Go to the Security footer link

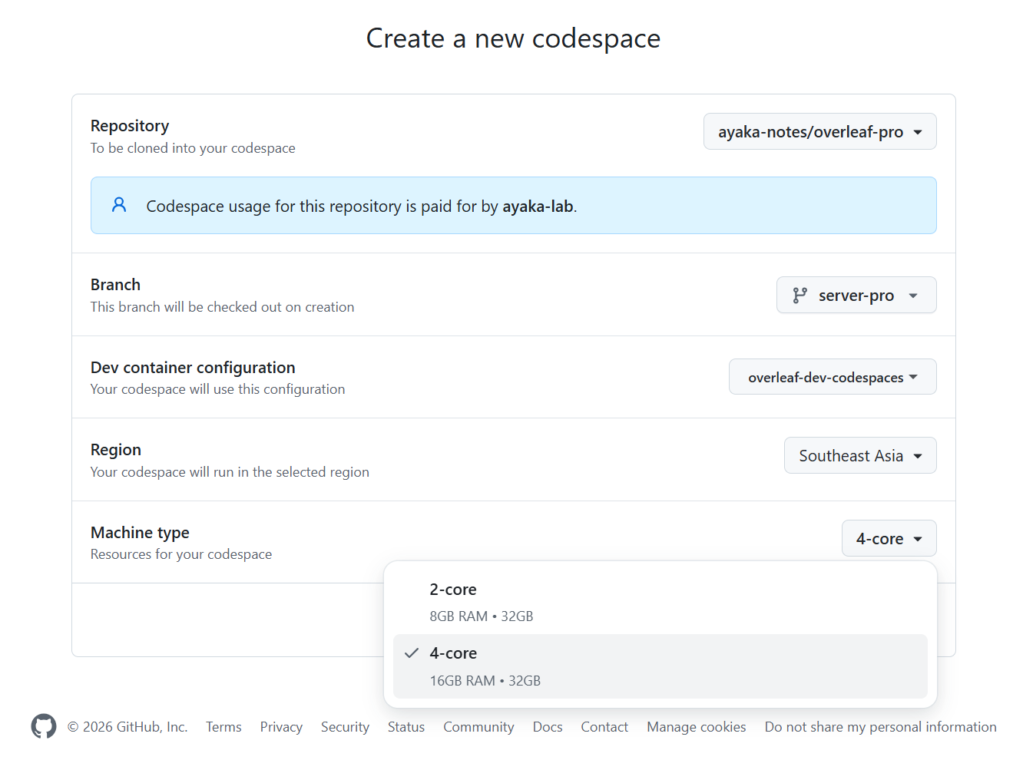[345, 727]
